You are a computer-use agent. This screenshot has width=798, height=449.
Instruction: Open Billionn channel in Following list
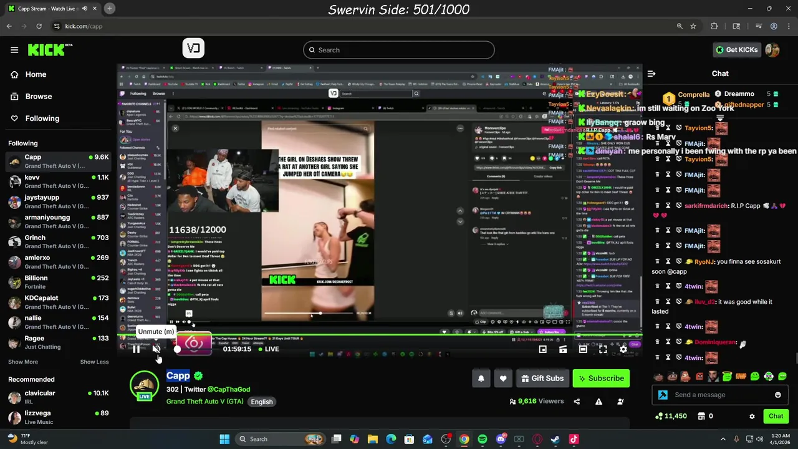point(58,282)
